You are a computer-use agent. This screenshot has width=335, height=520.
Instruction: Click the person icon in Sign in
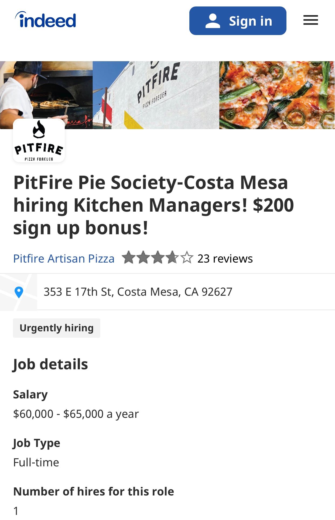[213, 21]
